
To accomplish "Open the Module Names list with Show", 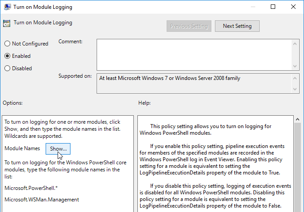I will (x=58, y=149).
